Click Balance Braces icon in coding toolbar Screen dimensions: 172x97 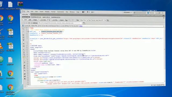tap(24, 46)
